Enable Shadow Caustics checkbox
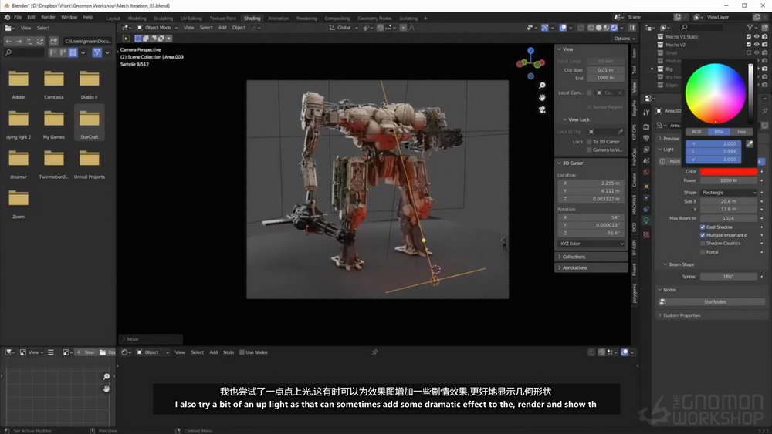This screenshot has height=434, width=772. pos(703,244)
